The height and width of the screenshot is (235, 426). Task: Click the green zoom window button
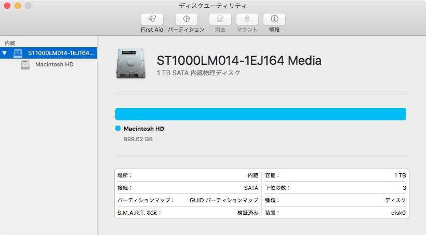tap(28, 6)
